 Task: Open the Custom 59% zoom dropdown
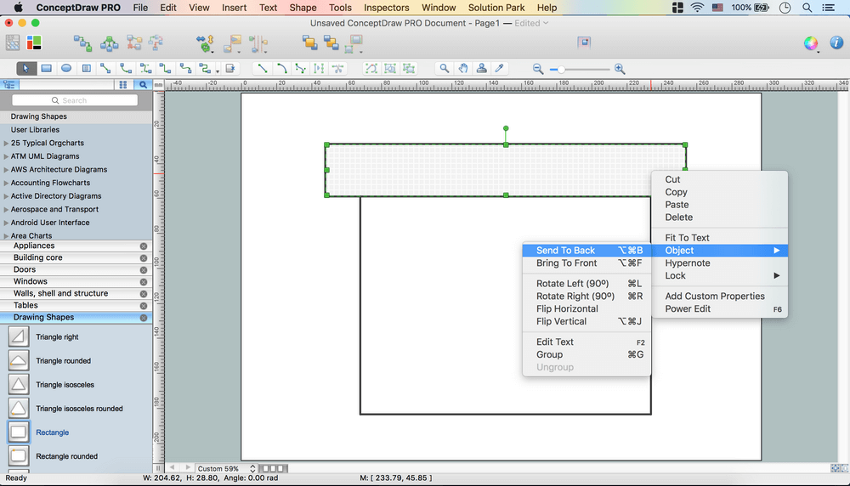(x=225, y=468)
